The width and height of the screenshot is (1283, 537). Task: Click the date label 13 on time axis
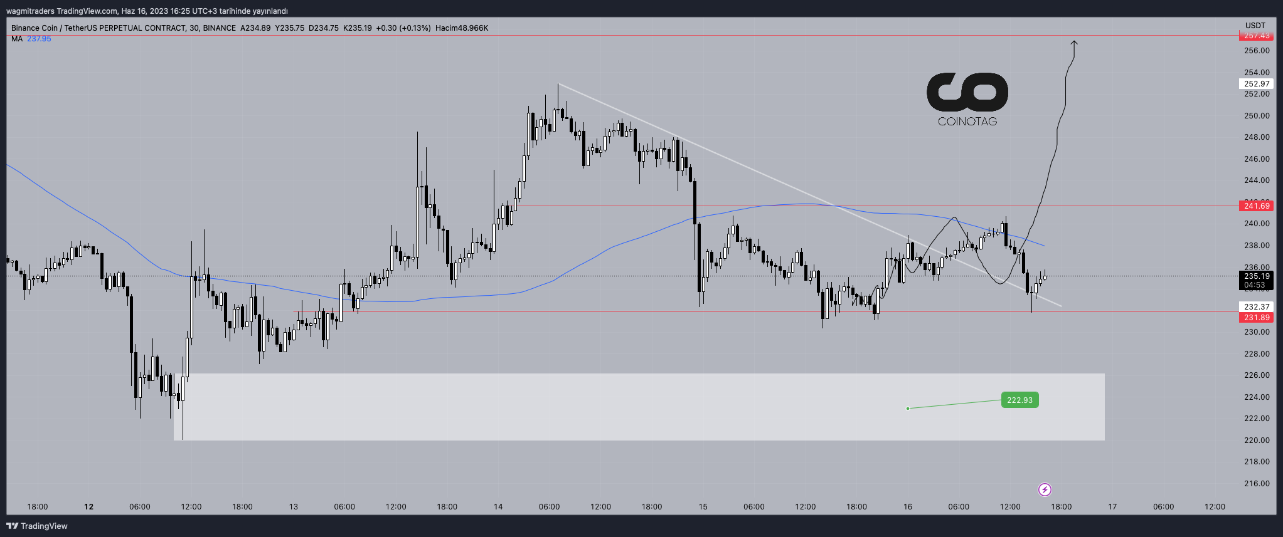tap(294, 507)
